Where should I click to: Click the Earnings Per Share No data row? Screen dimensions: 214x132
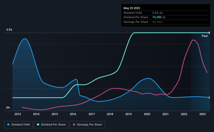pos(166,22)
